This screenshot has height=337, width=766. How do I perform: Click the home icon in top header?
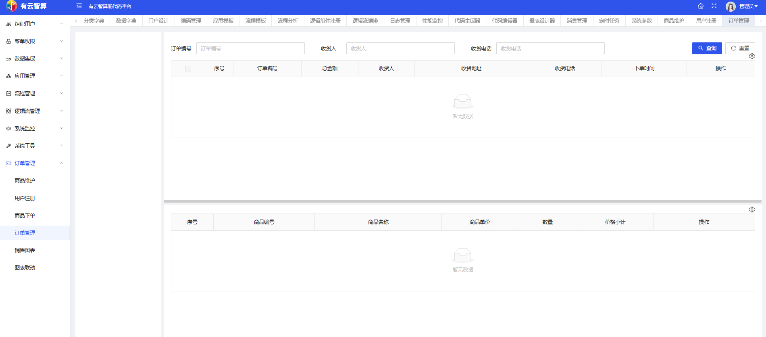pos(701,6)
